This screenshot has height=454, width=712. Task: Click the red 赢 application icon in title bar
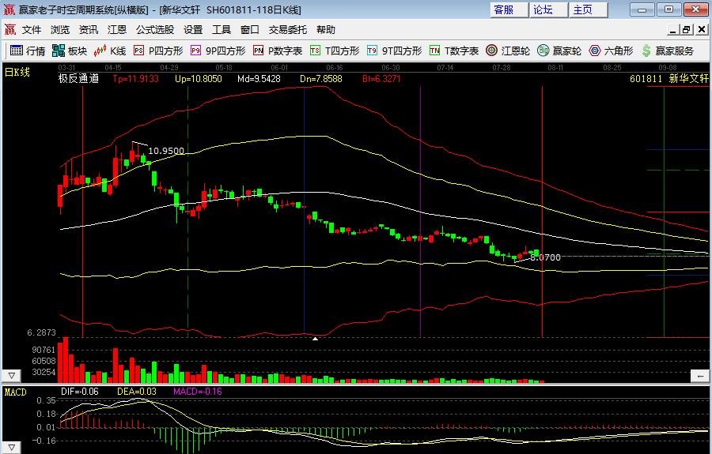pyautogui.click(x=9, y=9)
